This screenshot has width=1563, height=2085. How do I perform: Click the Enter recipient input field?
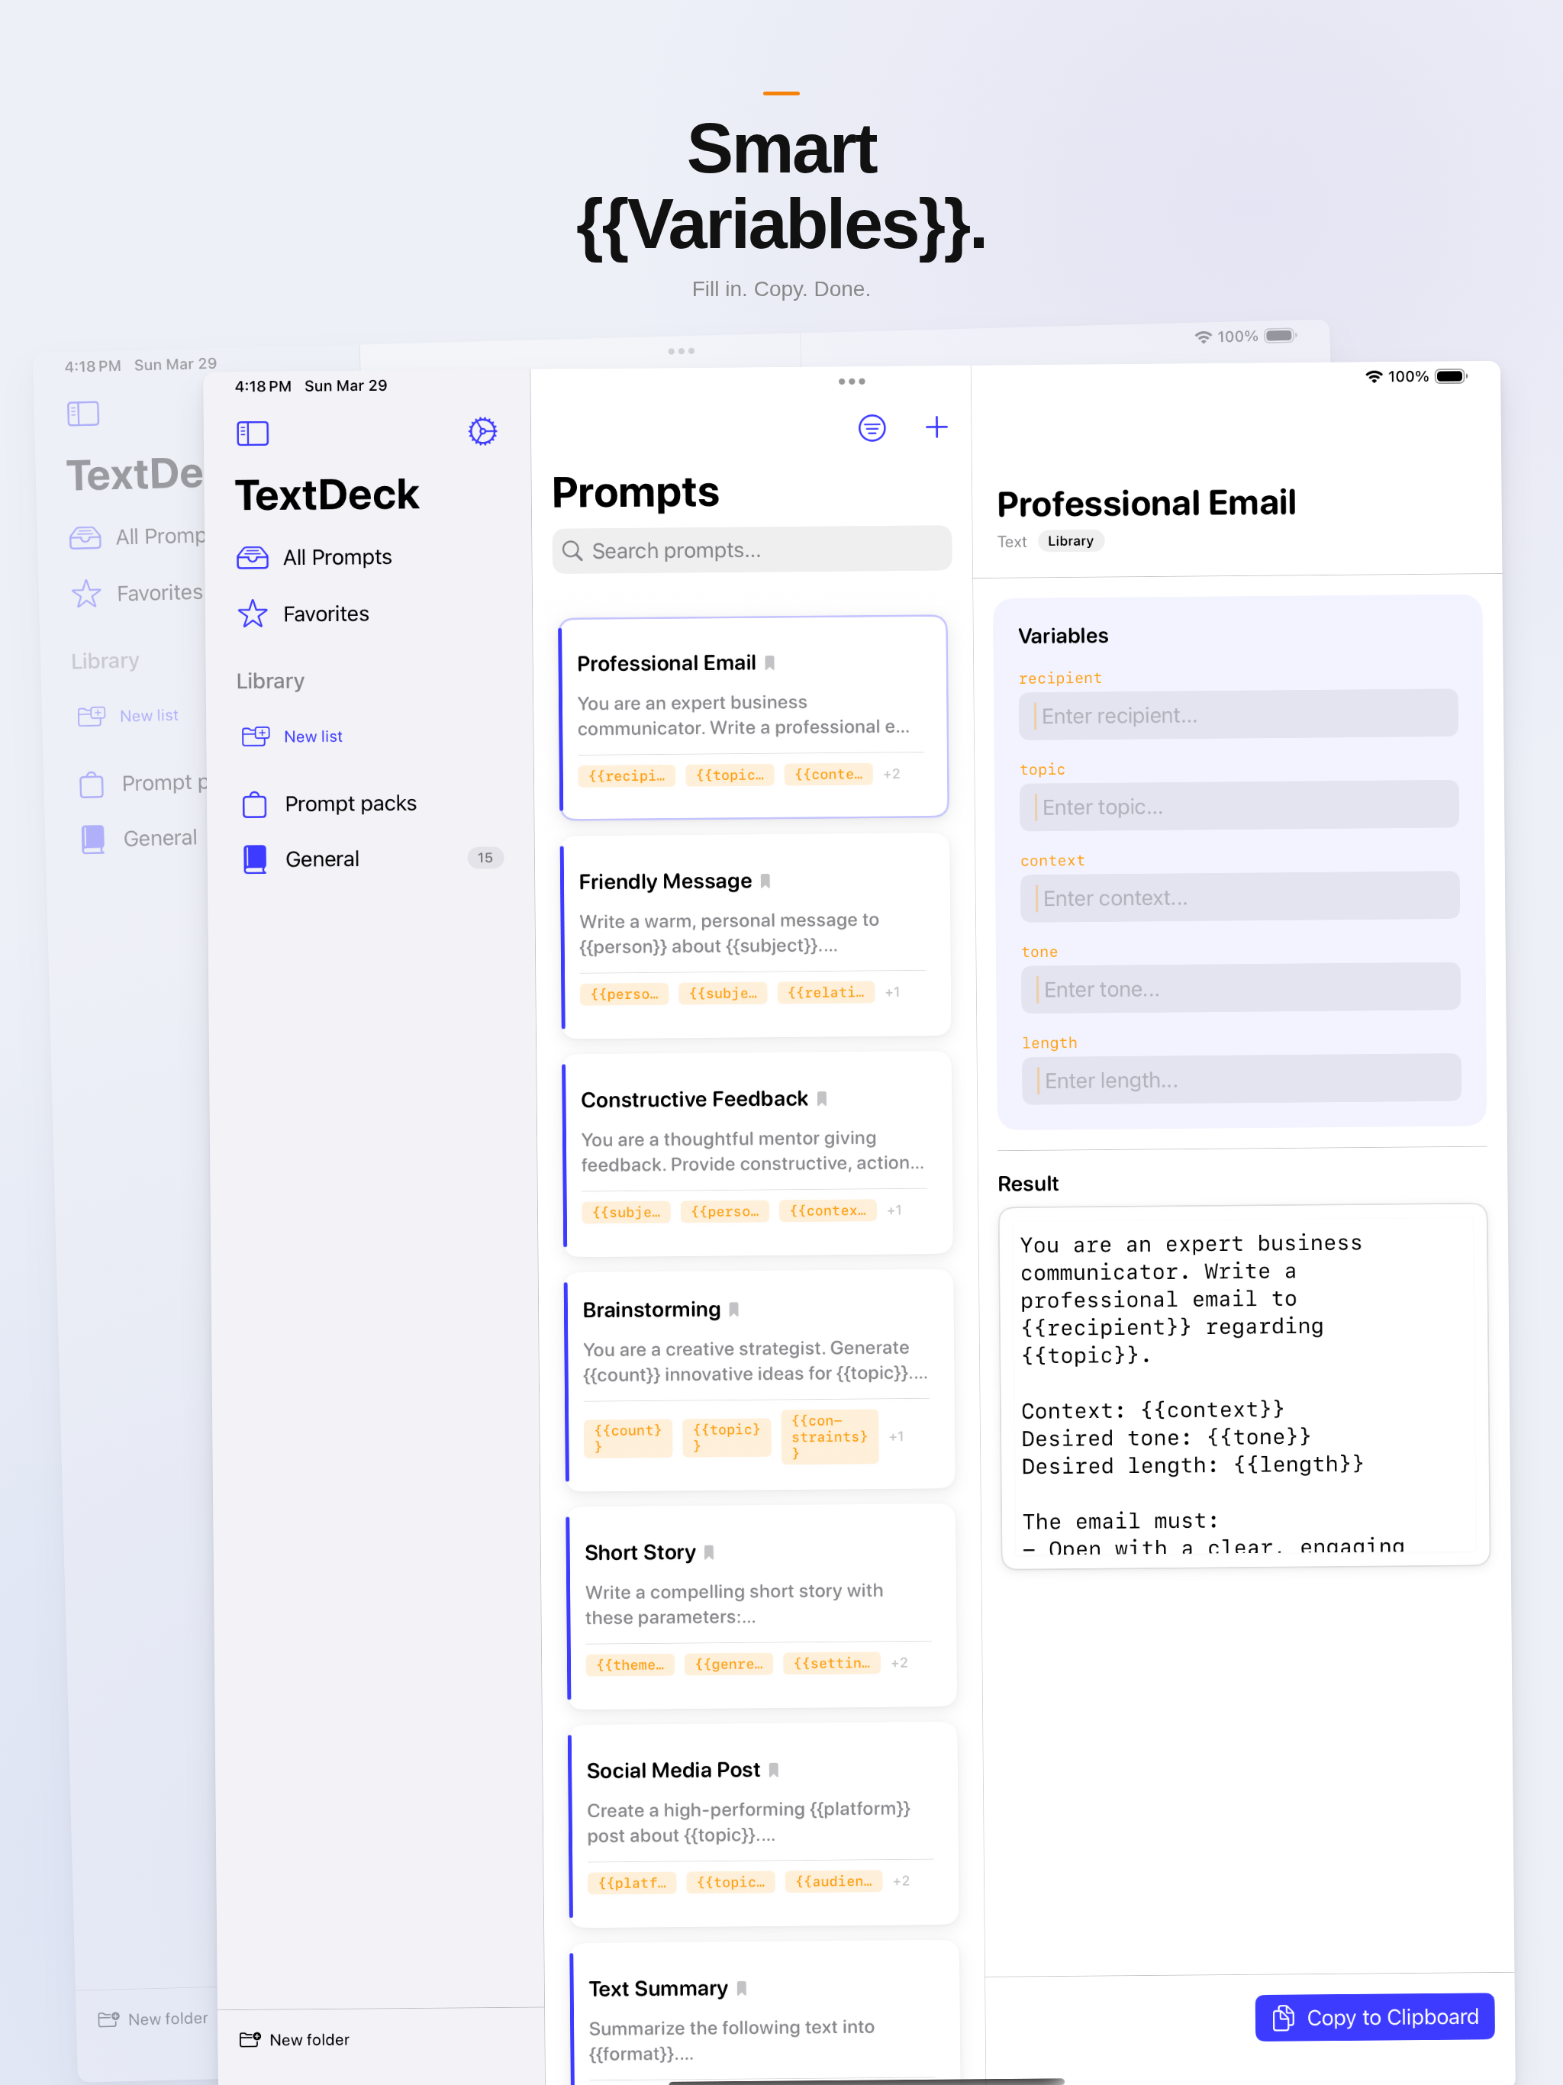pos(1238,714)
